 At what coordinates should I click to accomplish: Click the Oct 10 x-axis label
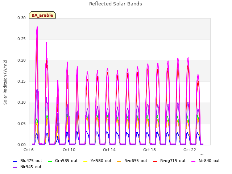click(69, 150)
